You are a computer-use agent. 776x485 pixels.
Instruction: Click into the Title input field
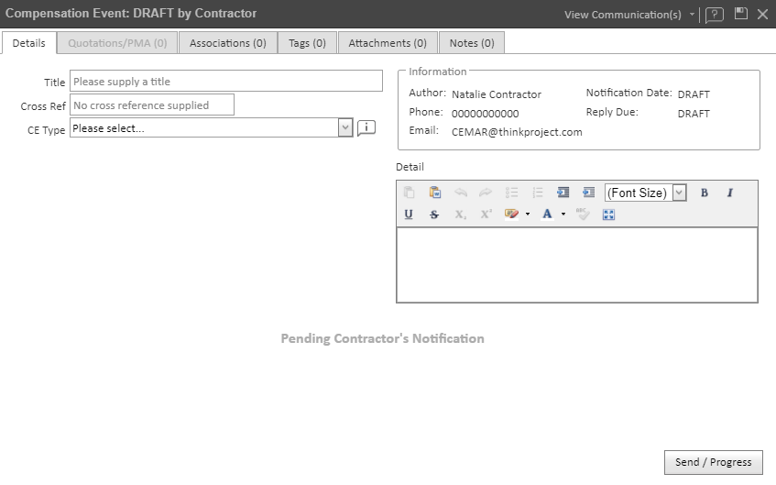click(x=226, y=82)
